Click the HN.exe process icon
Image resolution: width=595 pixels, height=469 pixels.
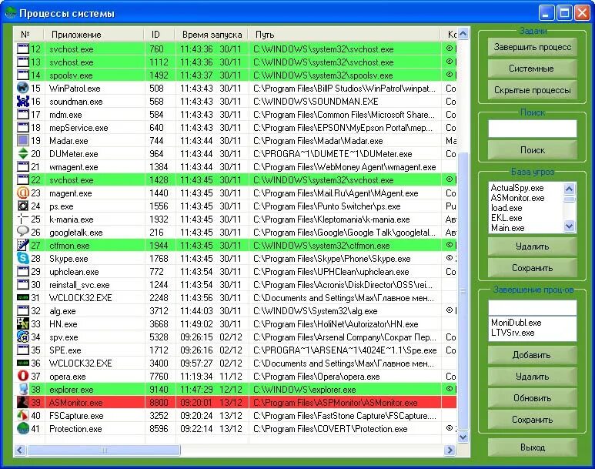point(23,324)
